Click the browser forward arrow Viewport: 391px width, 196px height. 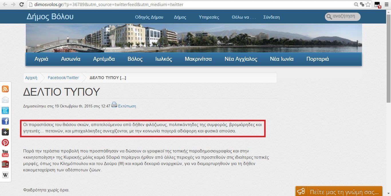[13, 4]
